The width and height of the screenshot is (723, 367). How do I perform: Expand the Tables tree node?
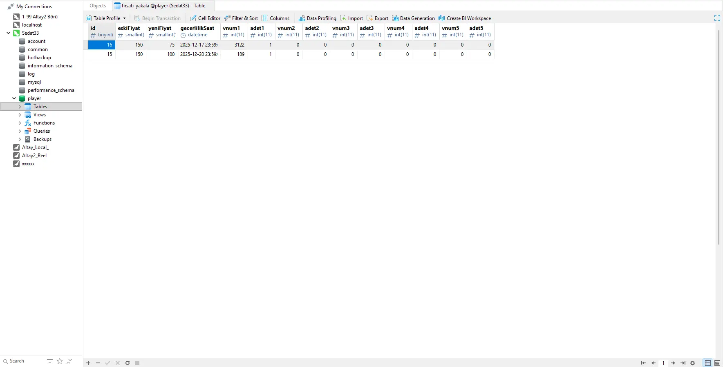coord(20,107)
